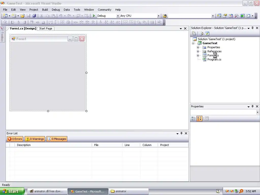
Task: Switch to the animator folder taskbar item
Action: point(128,191)
